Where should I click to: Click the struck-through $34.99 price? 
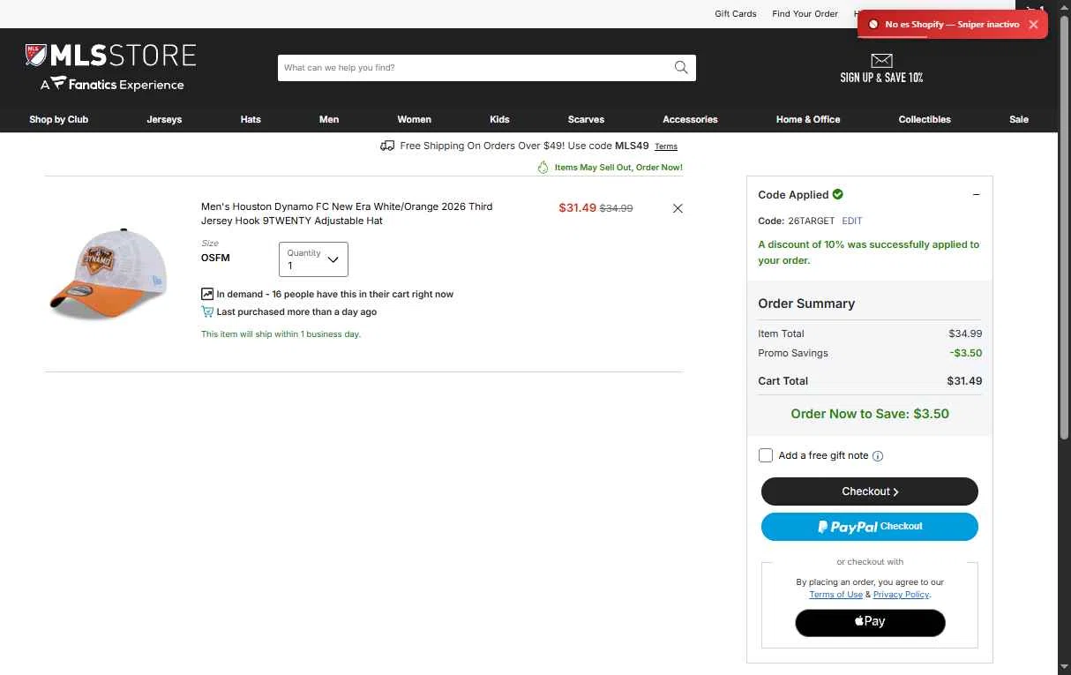(x=617, y=208)
